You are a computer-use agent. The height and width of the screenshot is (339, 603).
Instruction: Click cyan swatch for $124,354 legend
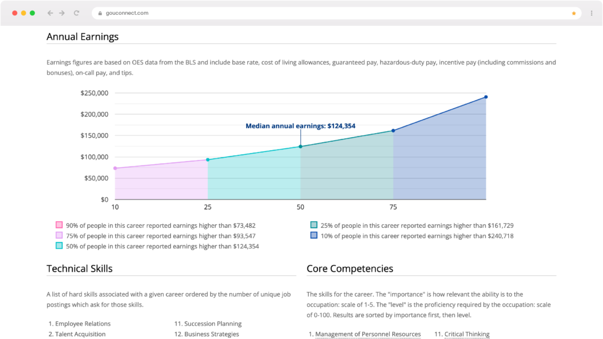[x=59, y=245]
